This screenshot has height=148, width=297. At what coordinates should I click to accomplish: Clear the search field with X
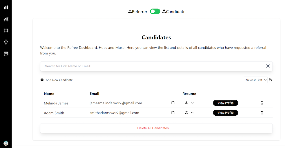(x=268, y=66)
